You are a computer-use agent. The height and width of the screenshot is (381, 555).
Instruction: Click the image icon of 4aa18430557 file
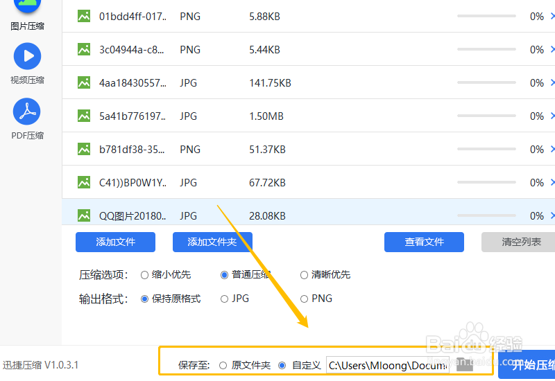click(84, 82)
